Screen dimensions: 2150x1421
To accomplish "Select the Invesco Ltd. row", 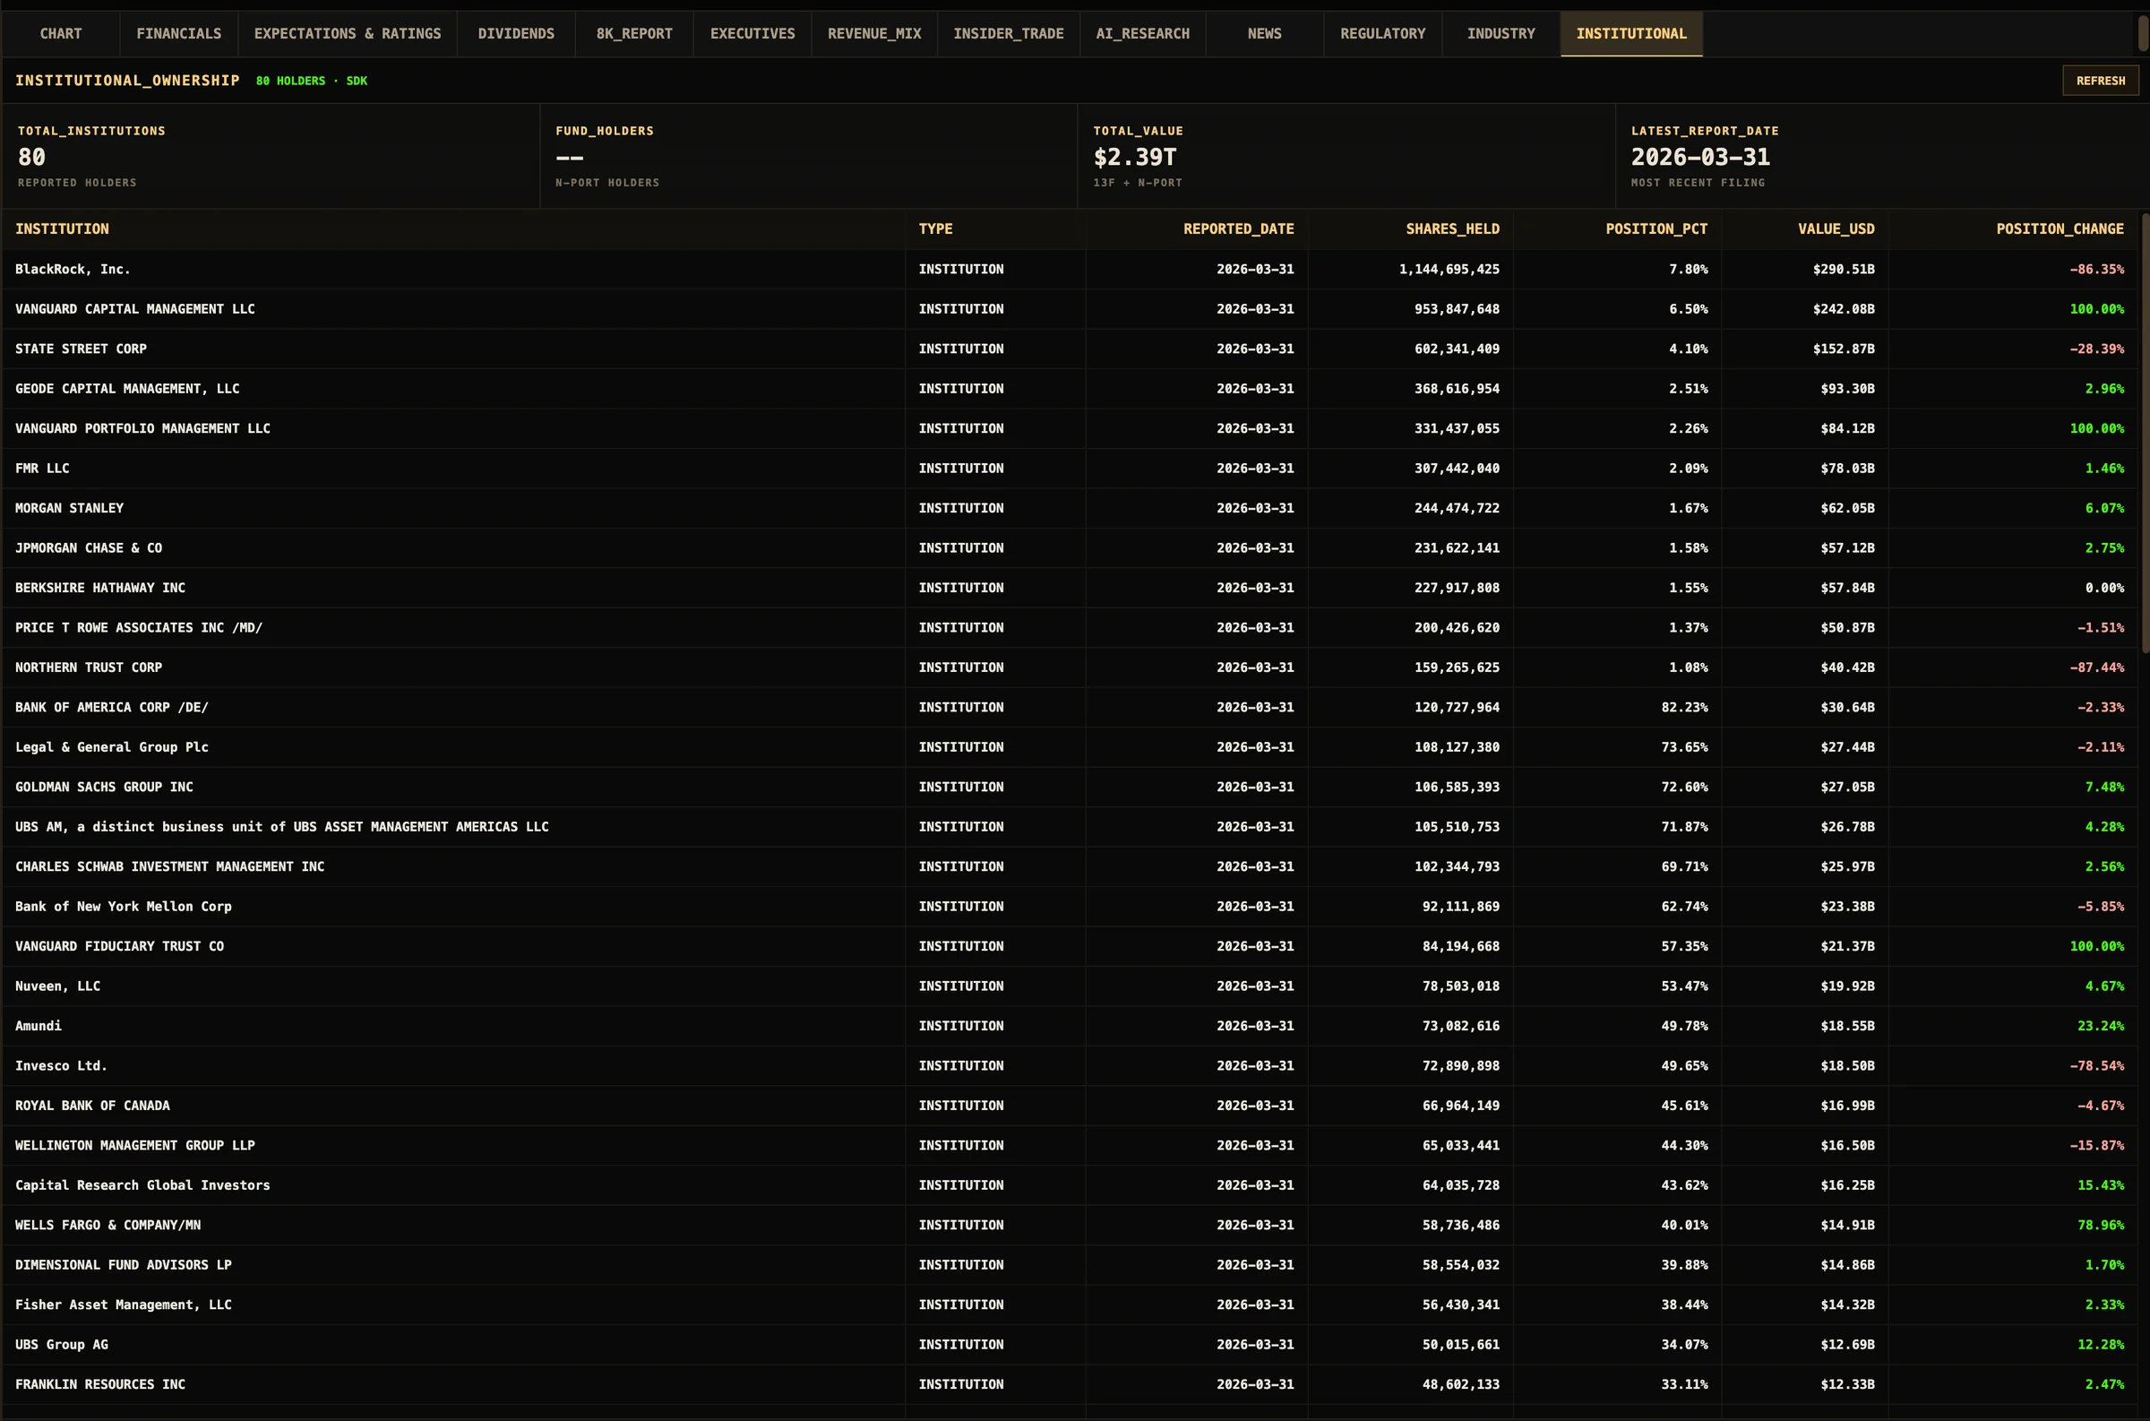I will click(x=1071, y=1067).
